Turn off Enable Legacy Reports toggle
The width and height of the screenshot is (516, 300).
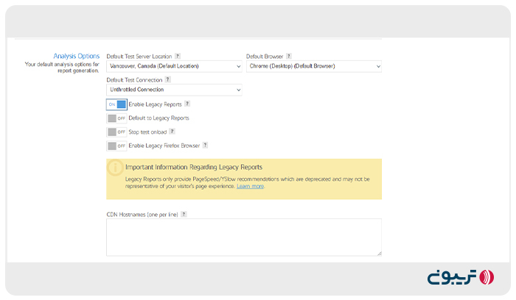tap(116, 104)
